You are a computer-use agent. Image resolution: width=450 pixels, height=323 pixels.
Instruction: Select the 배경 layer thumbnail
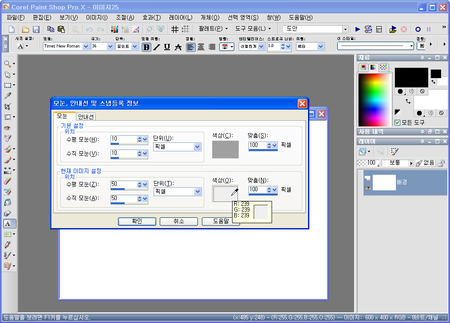pos(384,182)
